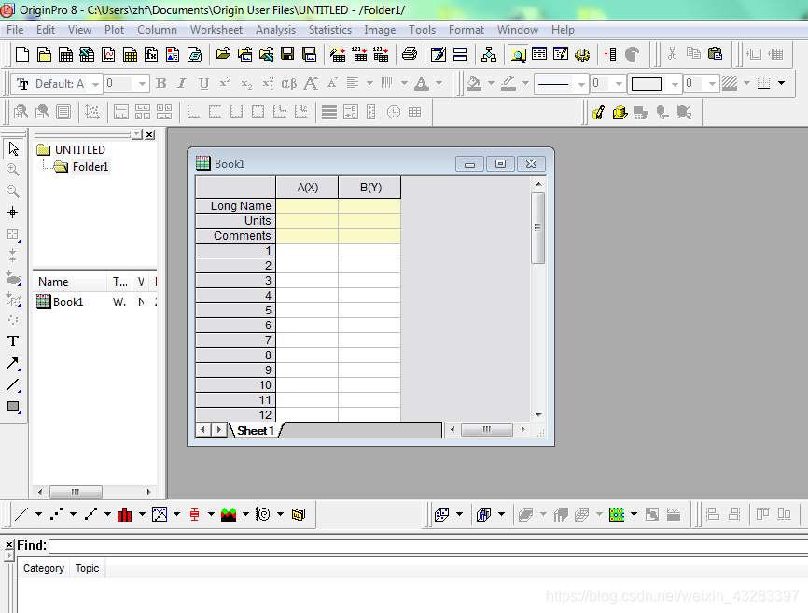Save the project with the disk icon
The image size is (808, 613).
point(287,54)
